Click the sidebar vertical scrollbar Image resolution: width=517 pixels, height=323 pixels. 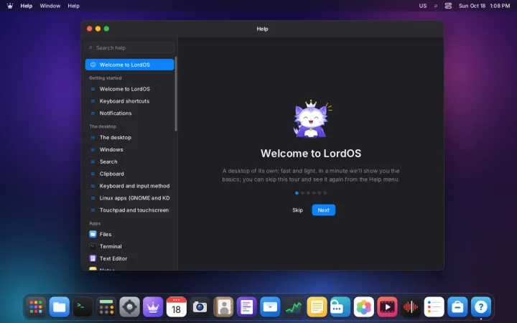coord(176,94)
